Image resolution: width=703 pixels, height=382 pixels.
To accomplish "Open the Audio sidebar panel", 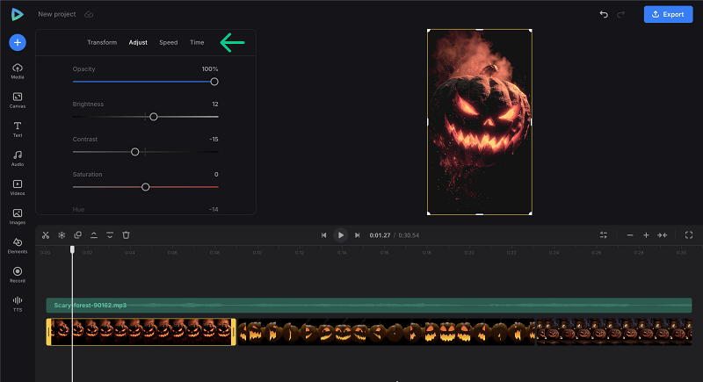I will pos(18,159).
